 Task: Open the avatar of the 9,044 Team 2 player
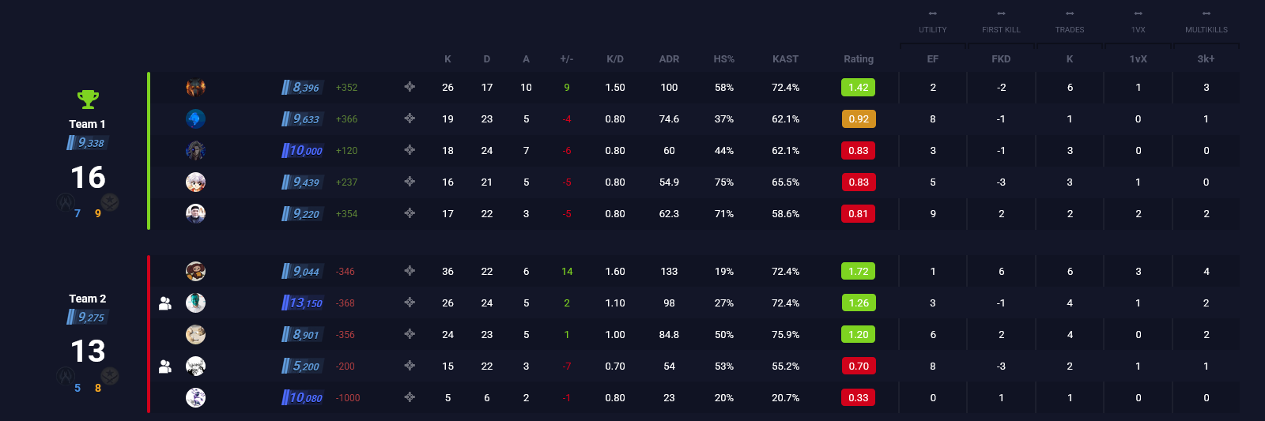[x=195, y=272]
